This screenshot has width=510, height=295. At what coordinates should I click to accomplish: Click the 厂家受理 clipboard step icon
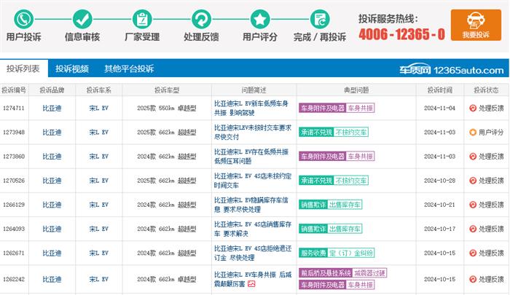click(x=142, y=19)
